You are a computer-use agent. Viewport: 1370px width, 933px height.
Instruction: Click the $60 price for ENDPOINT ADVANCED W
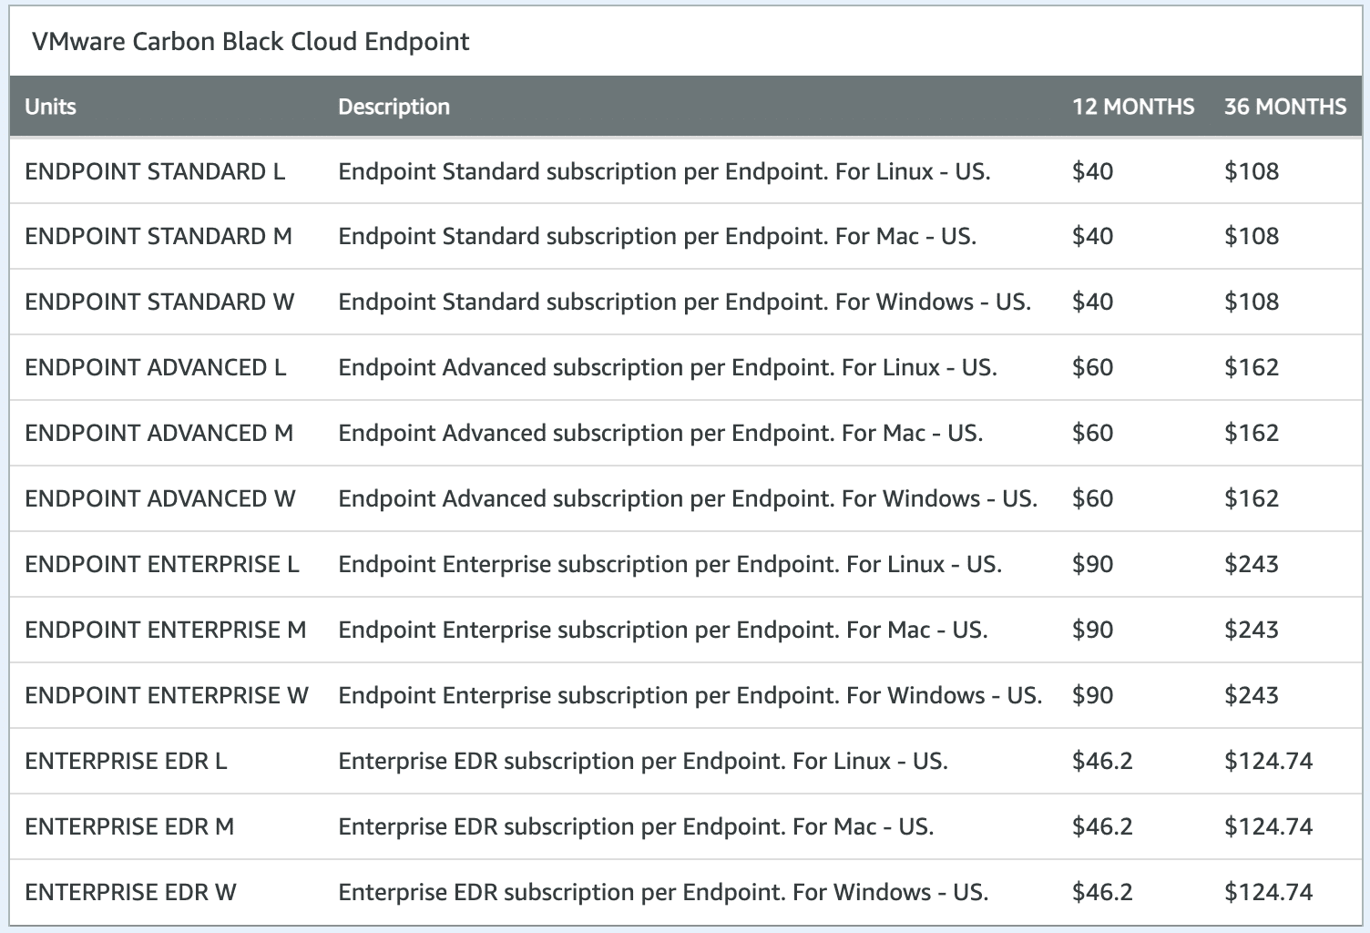[x=1092, y=499]
